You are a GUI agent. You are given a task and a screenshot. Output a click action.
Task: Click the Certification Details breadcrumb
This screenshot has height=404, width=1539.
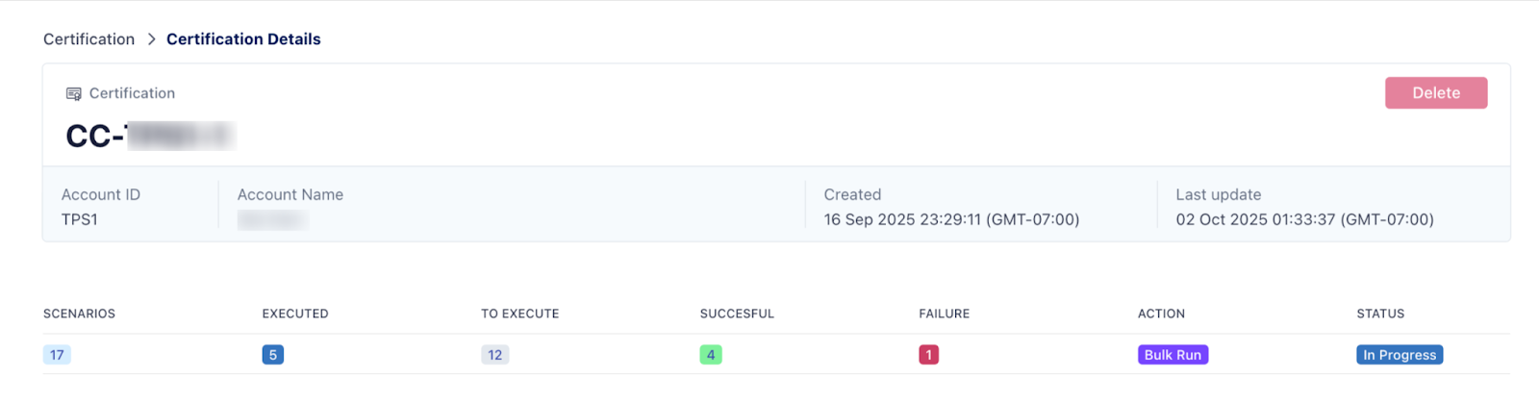[243, 39]
